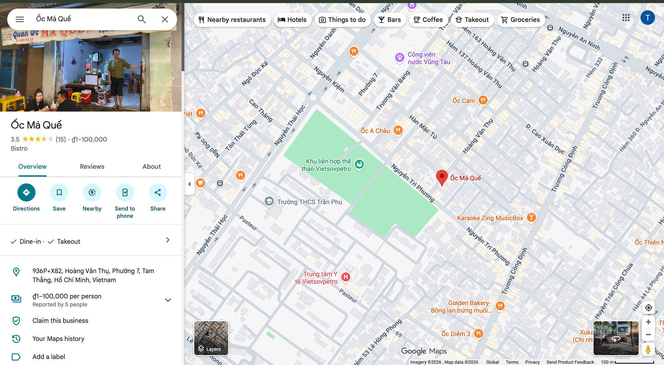Switch to the Reviews tab
Screen dimensions: 664x365
92,166
